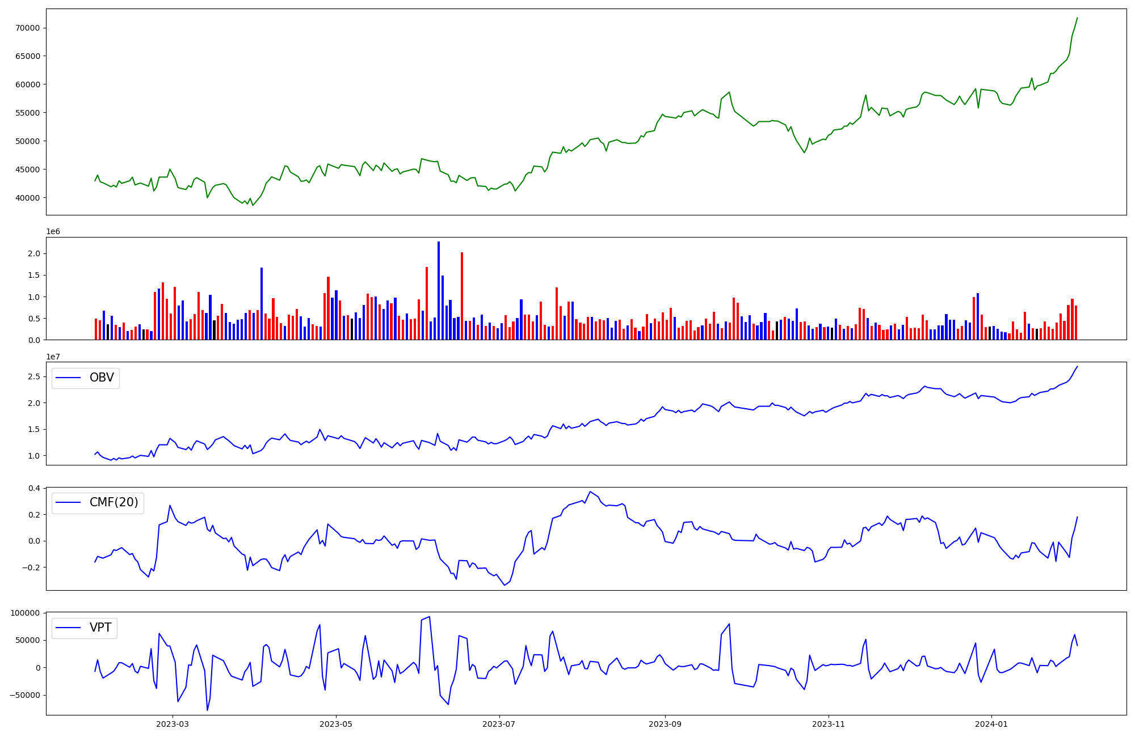Viewport: 1135px width, 737px height.
Task: Click the 1e7 OBV axis multiplier
Action: [x=53, y=357]
